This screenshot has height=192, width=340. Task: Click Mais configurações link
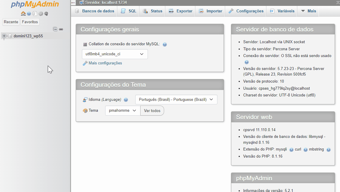[105, 63]
